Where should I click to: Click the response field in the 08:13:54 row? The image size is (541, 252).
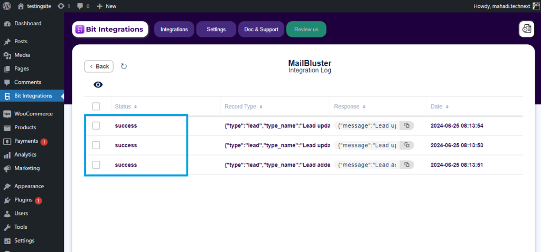point(367,125)
